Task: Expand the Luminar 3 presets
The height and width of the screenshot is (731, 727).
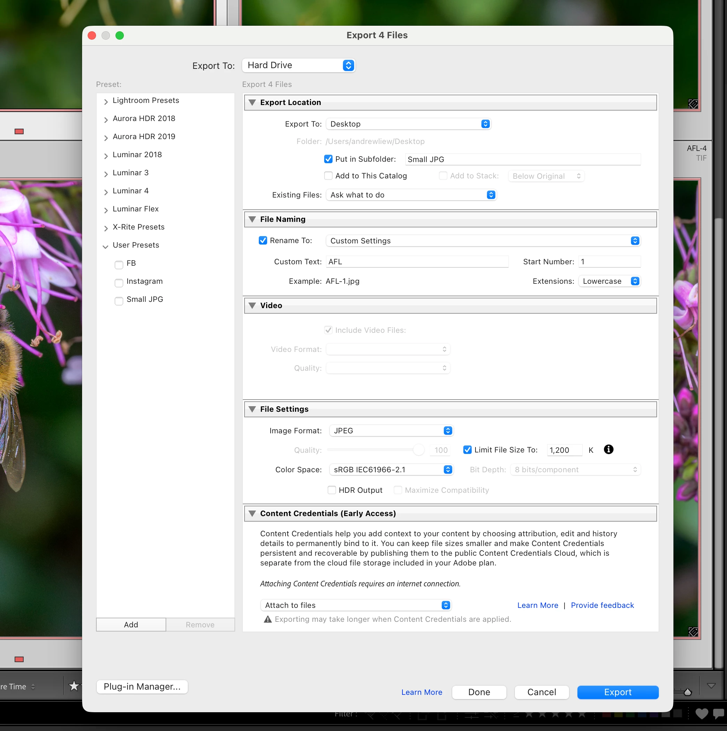Action: pyautogui.click(x=106, y=174)
